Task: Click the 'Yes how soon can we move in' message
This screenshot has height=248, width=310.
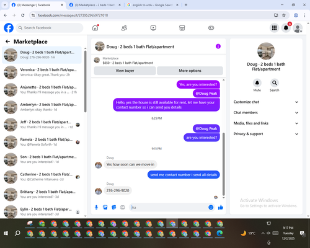Action: (130, 164)
